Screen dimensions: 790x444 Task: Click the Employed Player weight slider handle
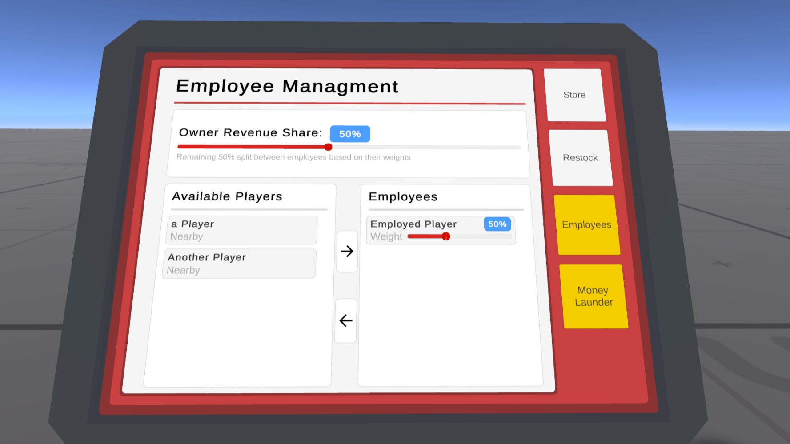click(x=446, y=236)
